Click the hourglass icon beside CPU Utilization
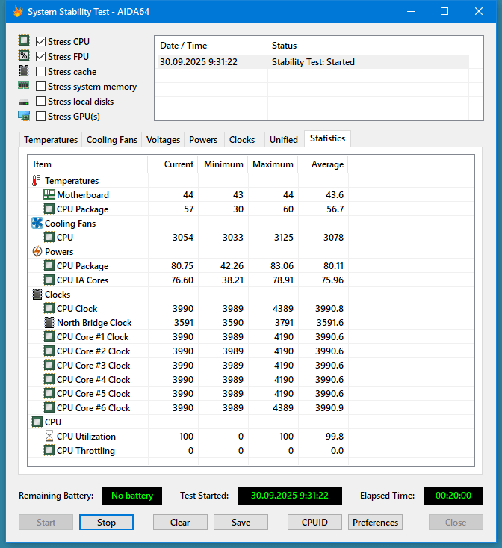Viewport: 502px width, 548px height. coord(49,437)
